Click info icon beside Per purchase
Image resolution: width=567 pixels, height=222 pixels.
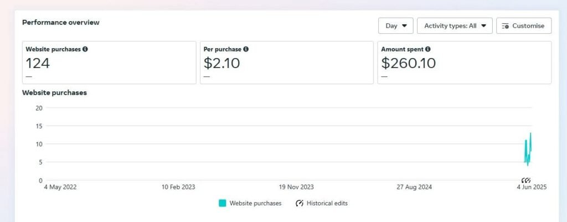coord(246,49)
